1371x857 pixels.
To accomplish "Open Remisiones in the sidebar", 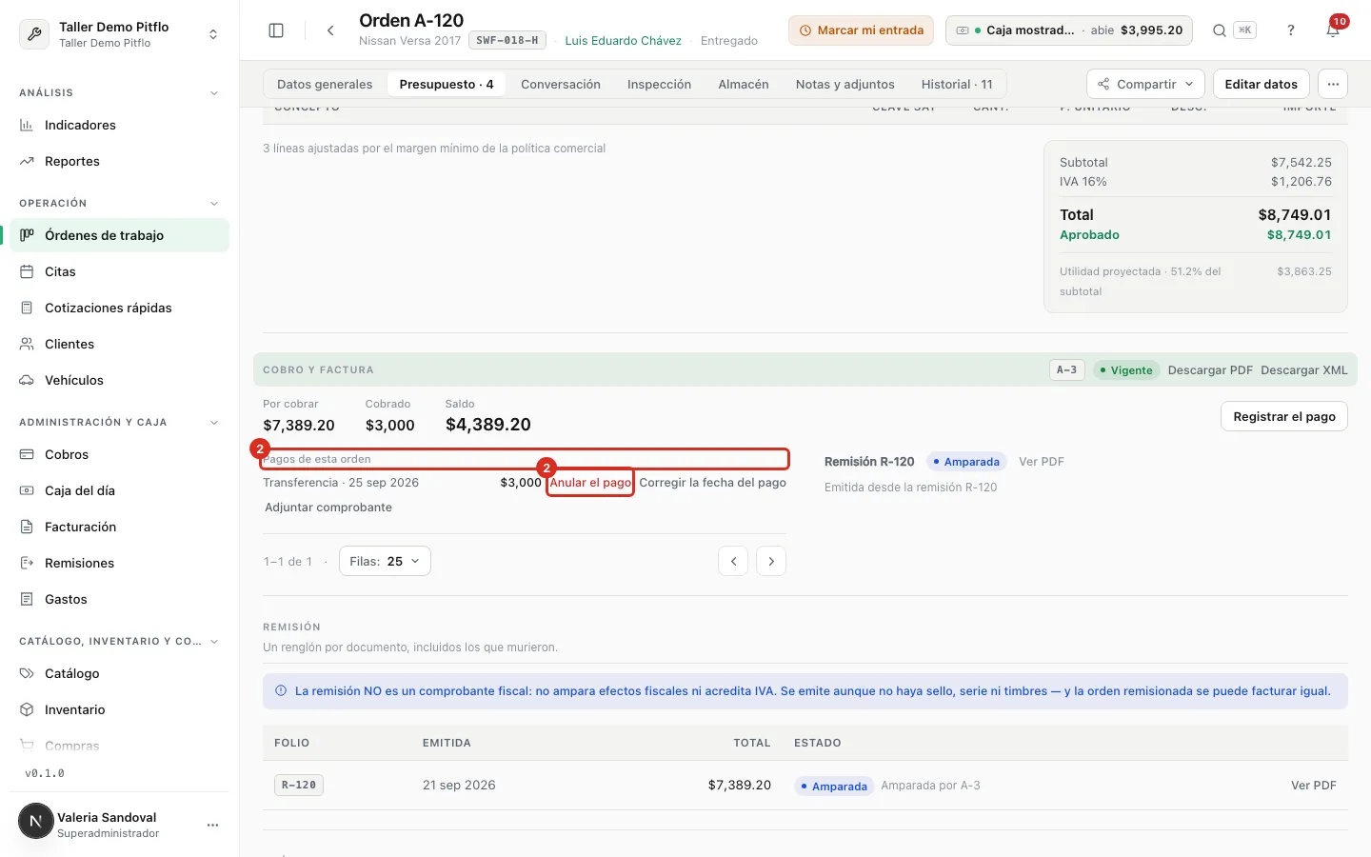I will click(120, 563).
